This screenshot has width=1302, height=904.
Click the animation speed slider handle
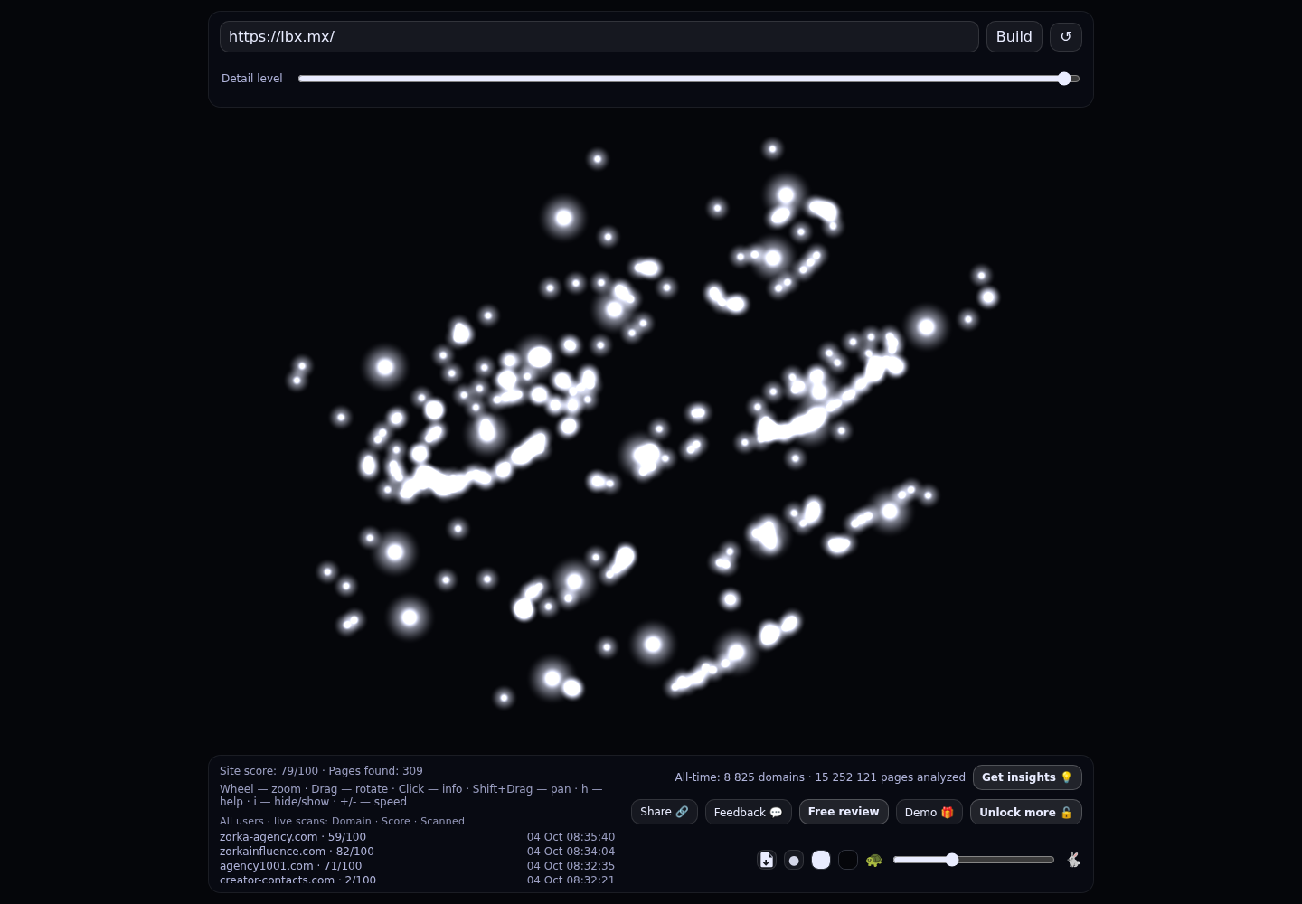952,860
